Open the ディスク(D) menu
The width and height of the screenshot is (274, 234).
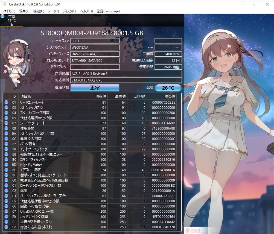(x=69, y=11)
